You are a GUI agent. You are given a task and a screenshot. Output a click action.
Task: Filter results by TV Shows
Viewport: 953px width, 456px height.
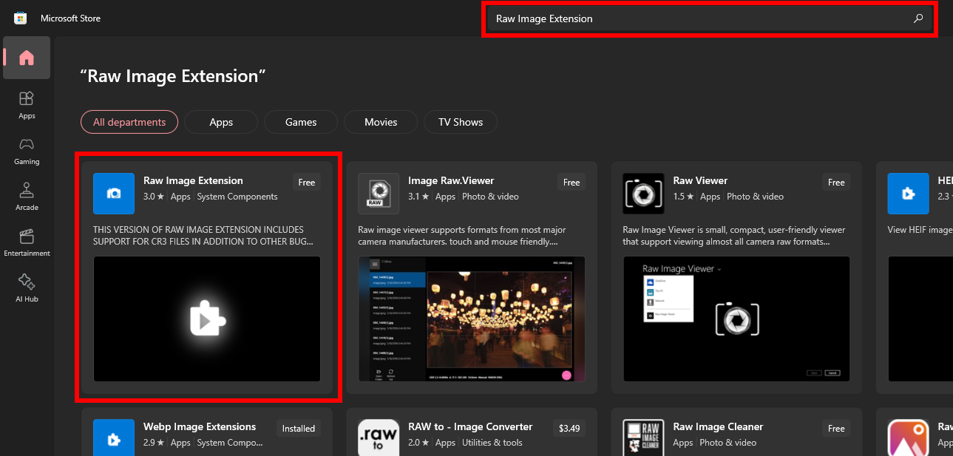[460, 122]
